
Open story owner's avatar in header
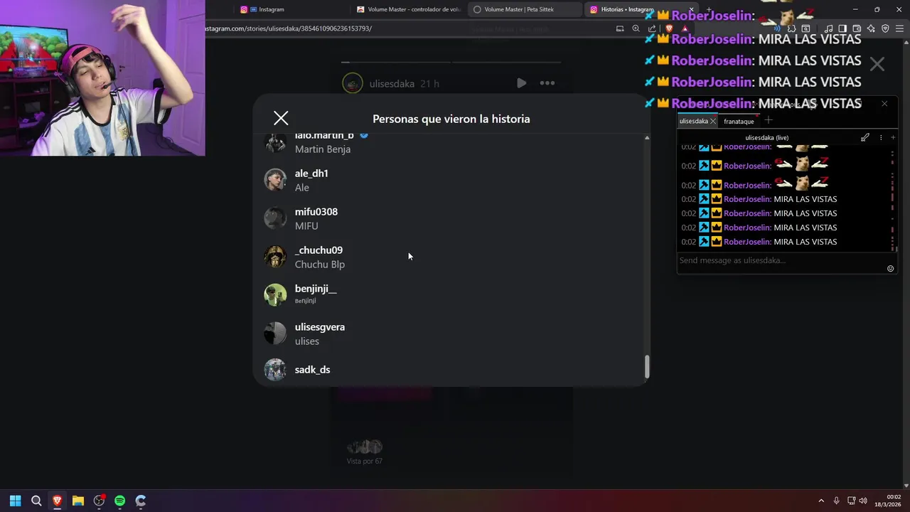tap(353, 83)
